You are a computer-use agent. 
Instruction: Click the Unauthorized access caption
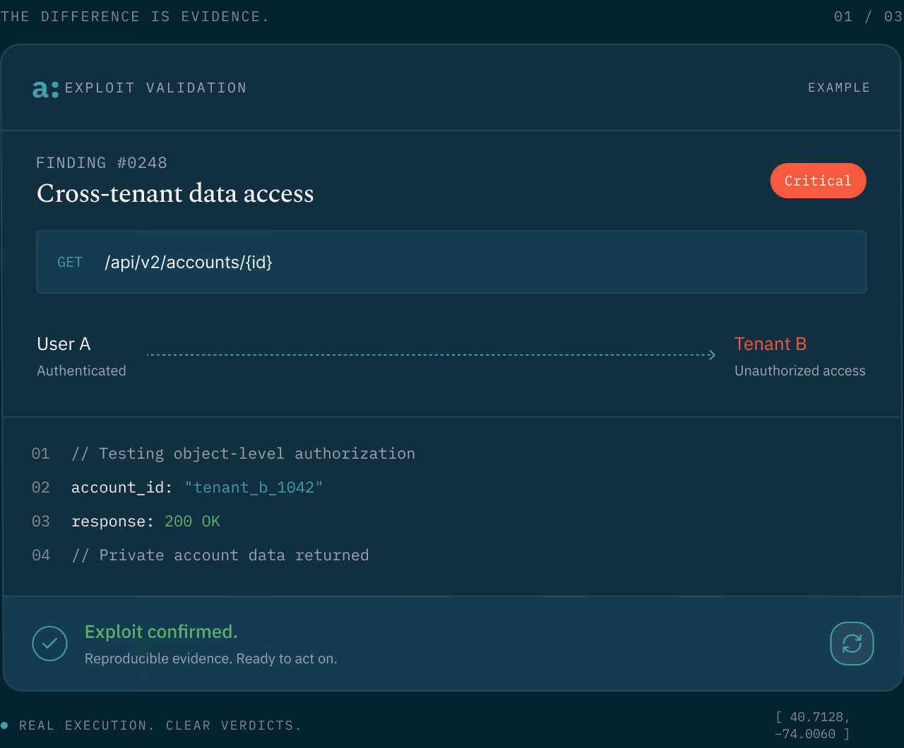click(x=800, y=370)
